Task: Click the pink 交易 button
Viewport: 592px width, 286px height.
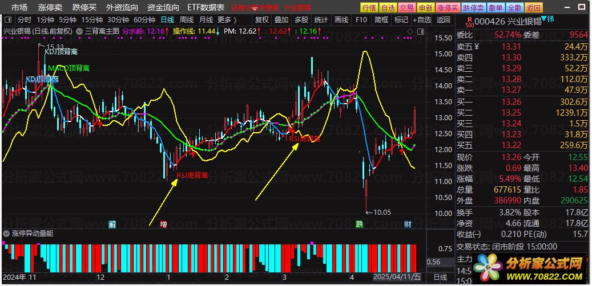Action: [406, 7]
